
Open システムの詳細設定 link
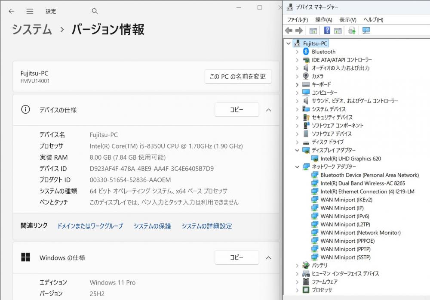(207, 226)
